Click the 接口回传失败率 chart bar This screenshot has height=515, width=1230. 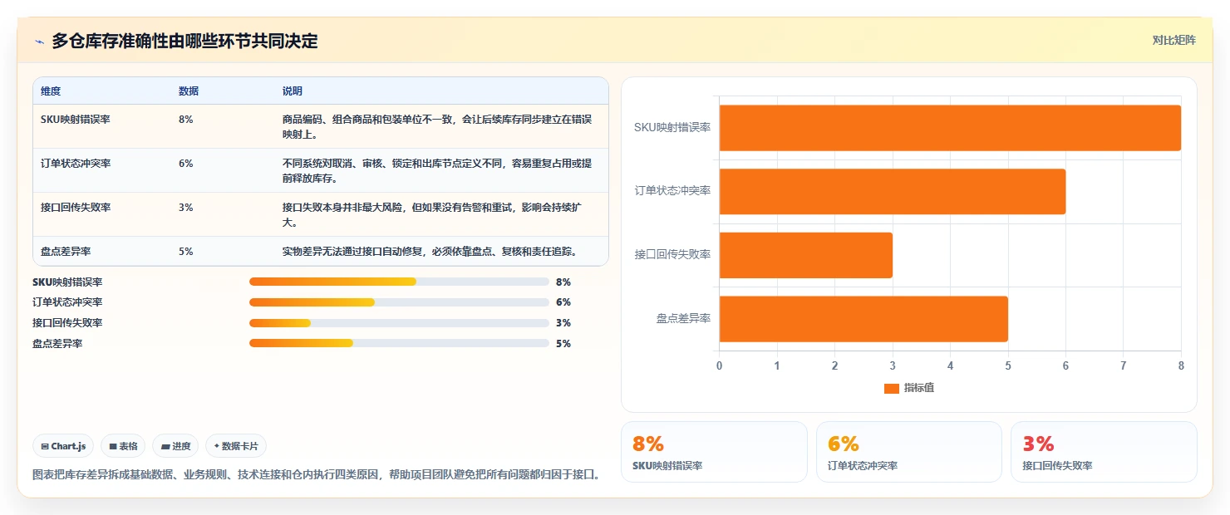pyautogui.click(x=806, y=255)
